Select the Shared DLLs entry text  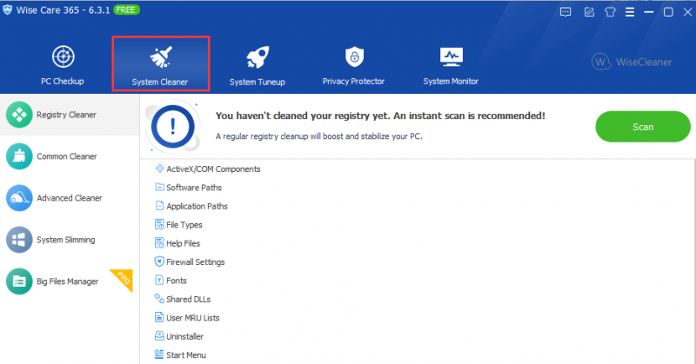click(x=189, y=300)
